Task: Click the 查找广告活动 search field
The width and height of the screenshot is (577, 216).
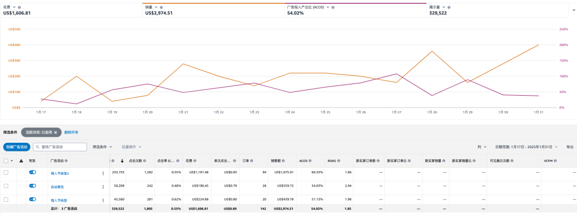Action: coord(60,147)
